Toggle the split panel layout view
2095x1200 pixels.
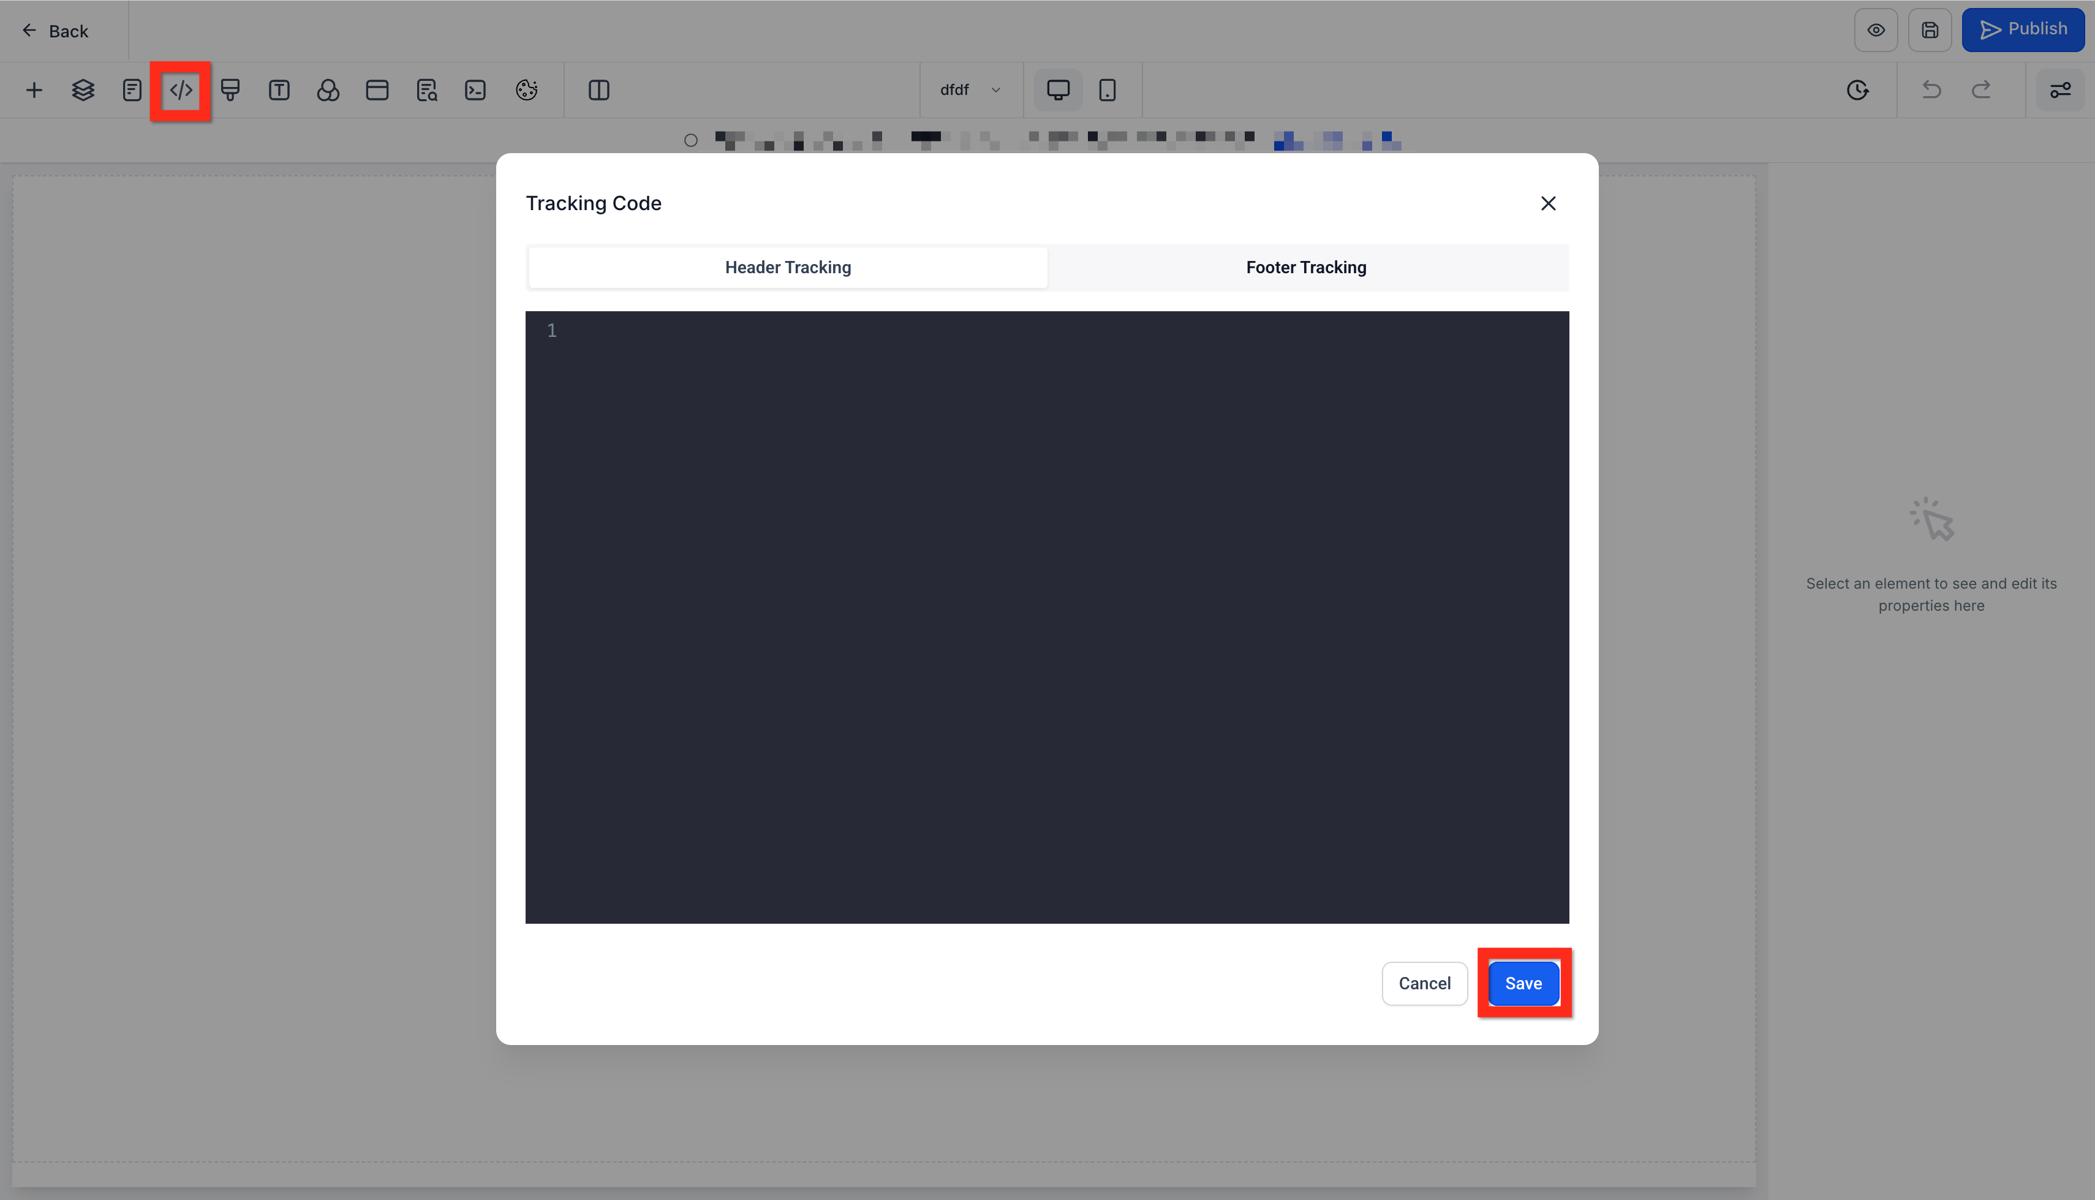[x=599, y=90]
